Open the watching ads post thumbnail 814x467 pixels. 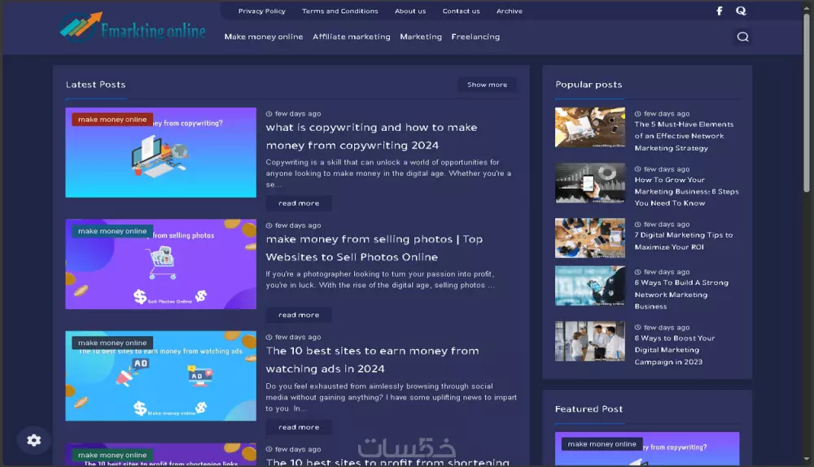(x=161, y=376)
